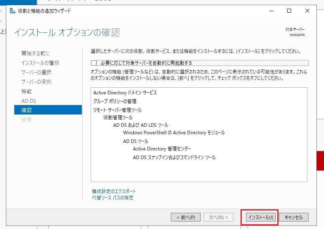
Task: Click the Active Directory 管理センター row
Action: [x=162, y=149]
